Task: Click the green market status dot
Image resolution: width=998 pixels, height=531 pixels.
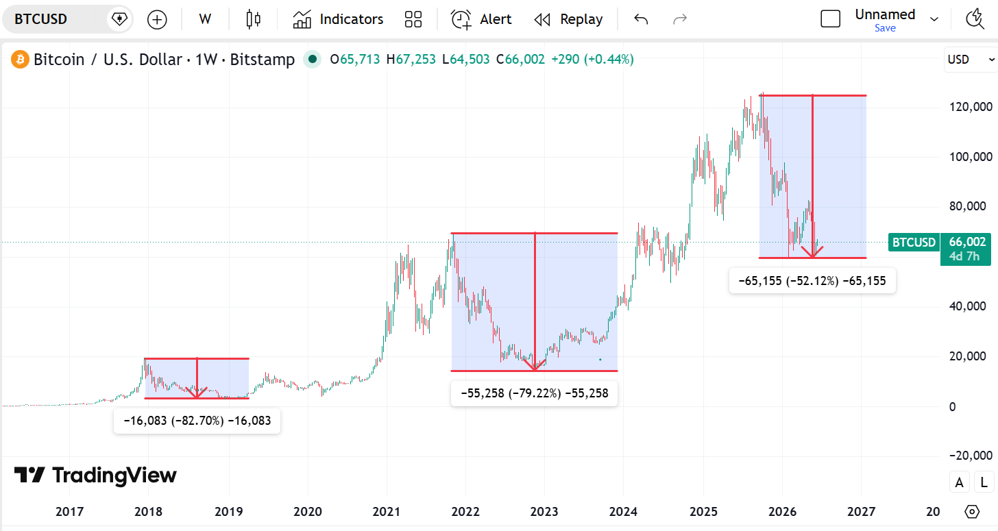Action: click(x=313, y=60)
